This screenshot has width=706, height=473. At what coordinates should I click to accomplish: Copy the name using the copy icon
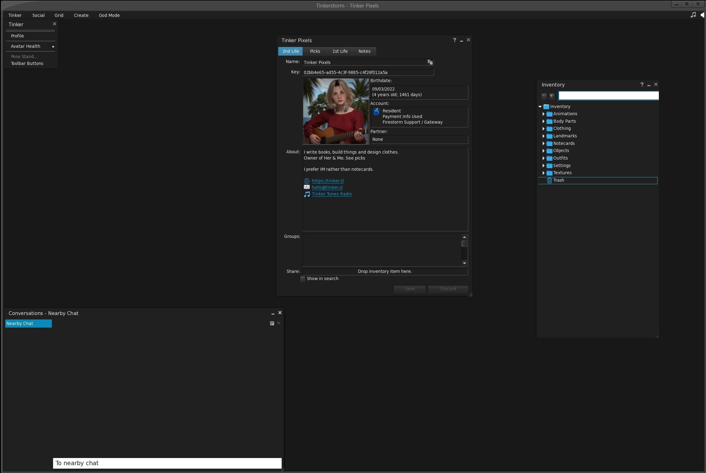tap(430, 62)
